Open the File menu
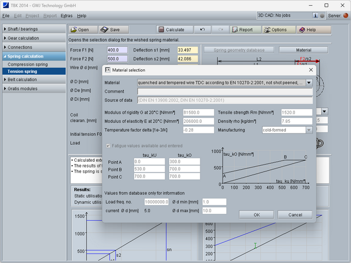The height and width of the screenshot is (263, 351). [x=6, y=16]
